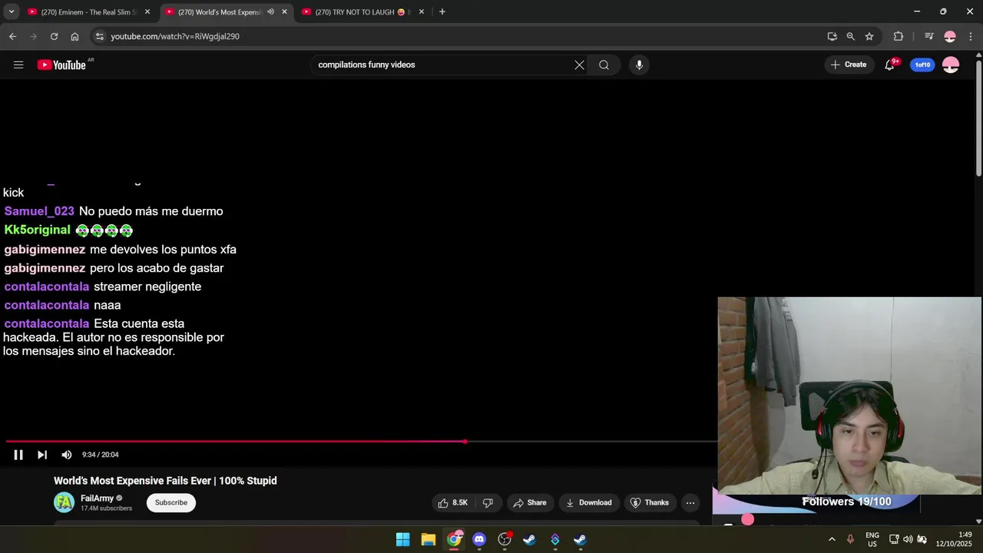
Task: Open the account avatar menu
Action: click(951, 65)
